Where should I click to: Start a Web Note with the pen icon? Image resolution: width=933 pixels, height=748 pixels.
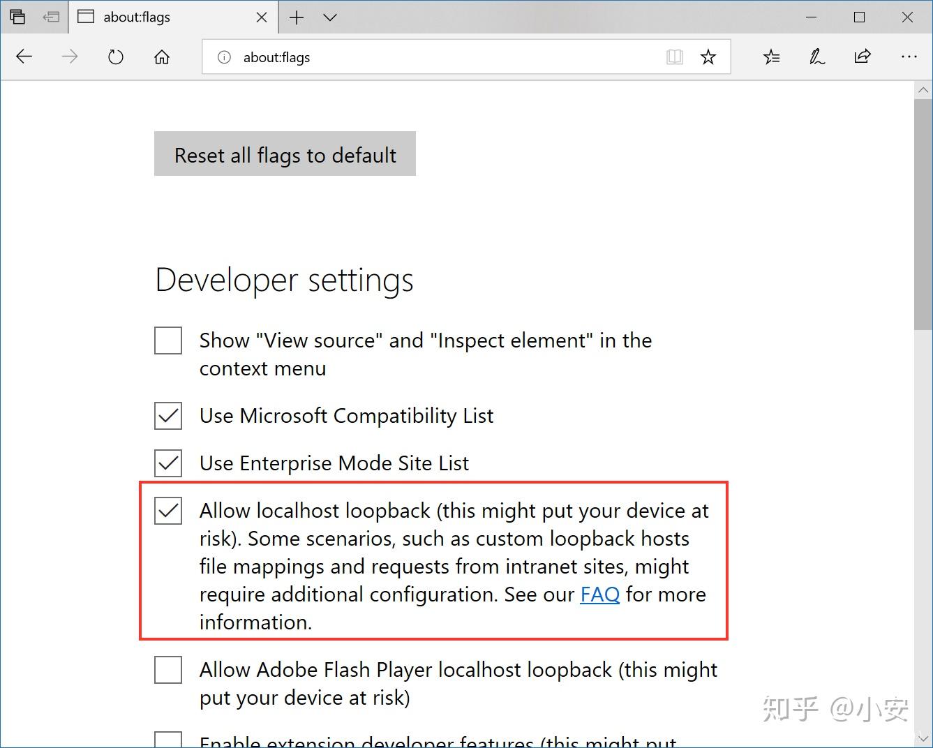coord(816,57)
